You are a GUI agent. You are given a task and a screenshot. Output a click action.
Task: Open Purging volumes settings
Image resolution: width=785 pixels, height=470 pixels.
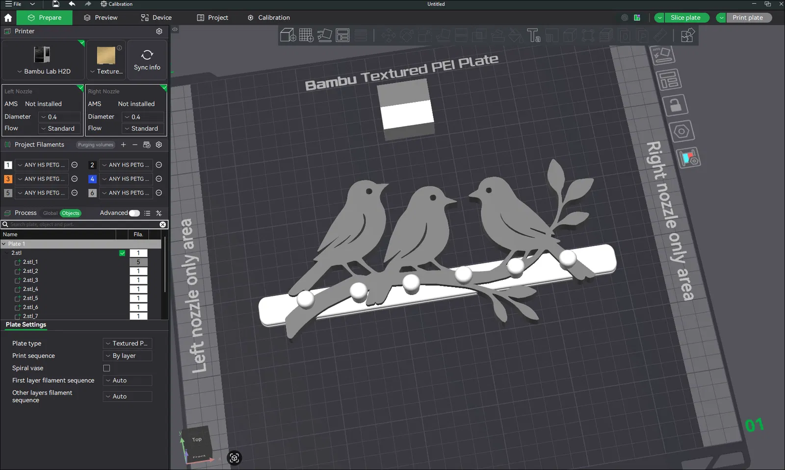tap(96, 145)
